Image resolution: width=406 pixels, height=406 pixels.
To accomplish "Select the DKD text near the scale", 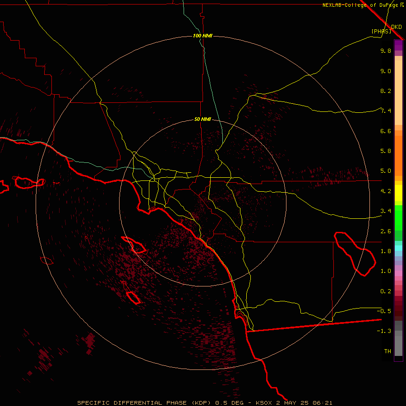I will pyautogui.click(x=397, y=27).
